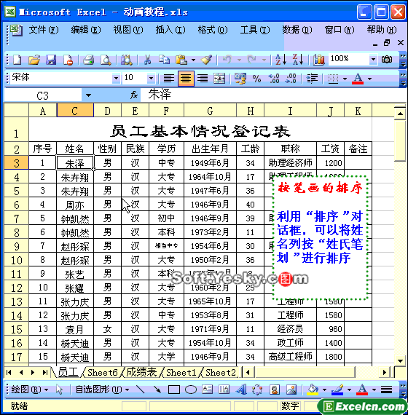The height and width of the screenshot is (415, 408).
Task: Open the Borders dropdown arrow
Action: 345,79
